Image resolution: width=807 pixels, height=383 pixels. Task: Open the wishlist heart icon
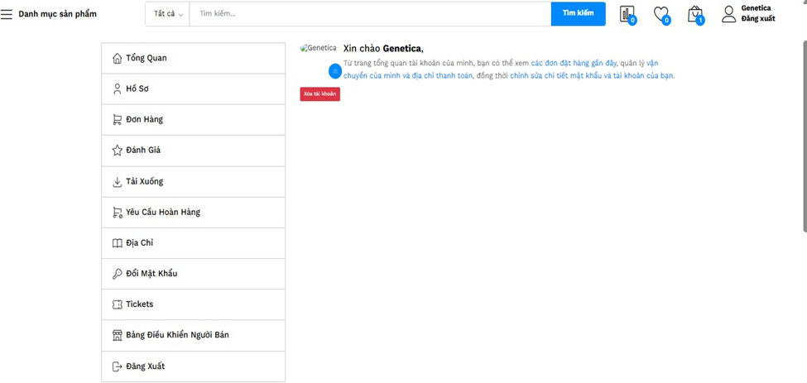(660, 14)
